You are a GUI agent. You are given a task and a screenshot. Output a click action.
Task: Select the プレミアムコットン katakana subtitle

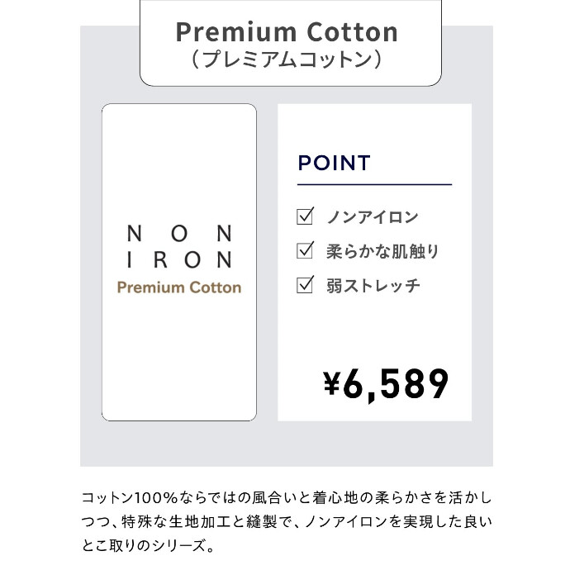[x=286, y=60]
